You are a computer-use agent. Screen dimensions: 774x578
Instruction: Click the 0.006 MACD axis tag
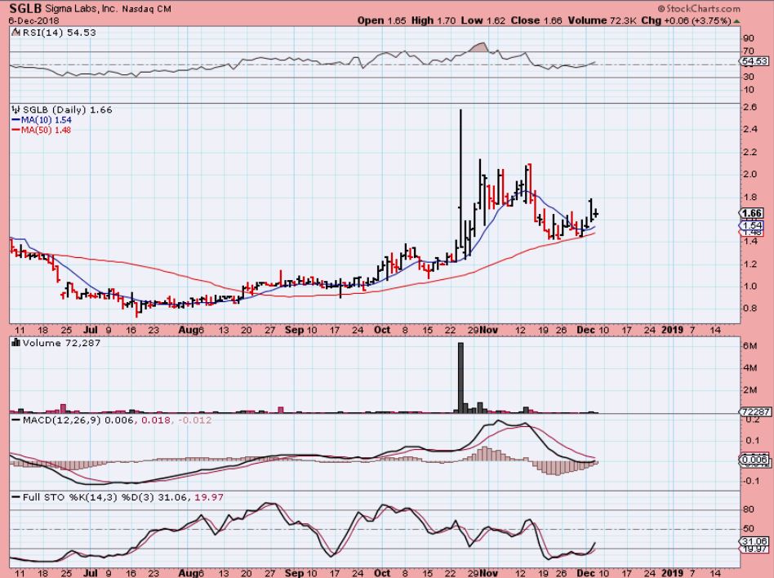[754, 460]
